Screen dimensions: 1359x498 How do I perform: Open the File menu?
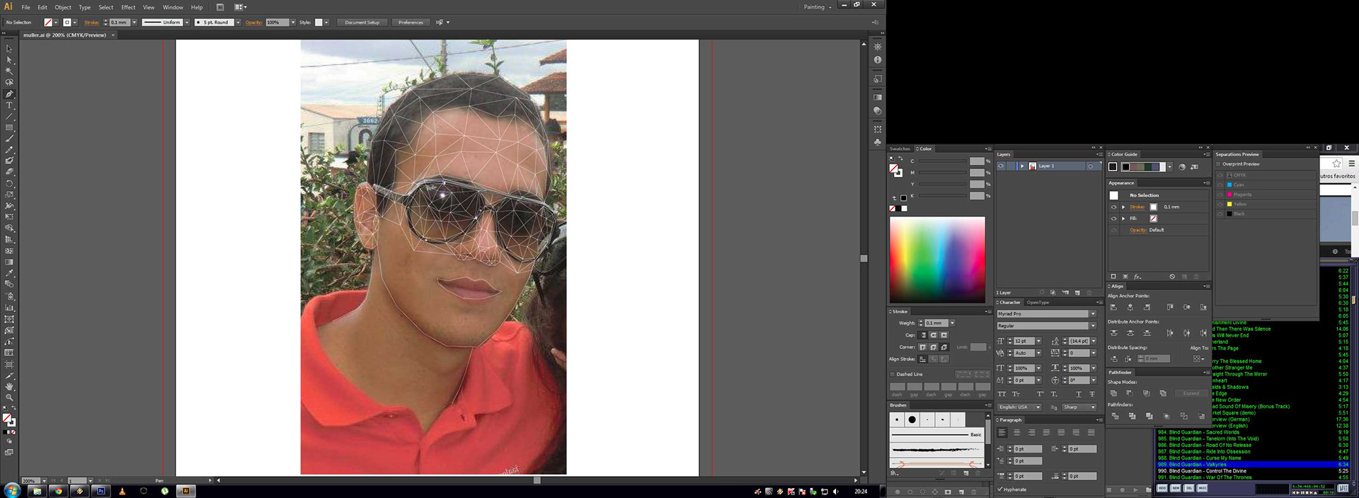(25, 7)
